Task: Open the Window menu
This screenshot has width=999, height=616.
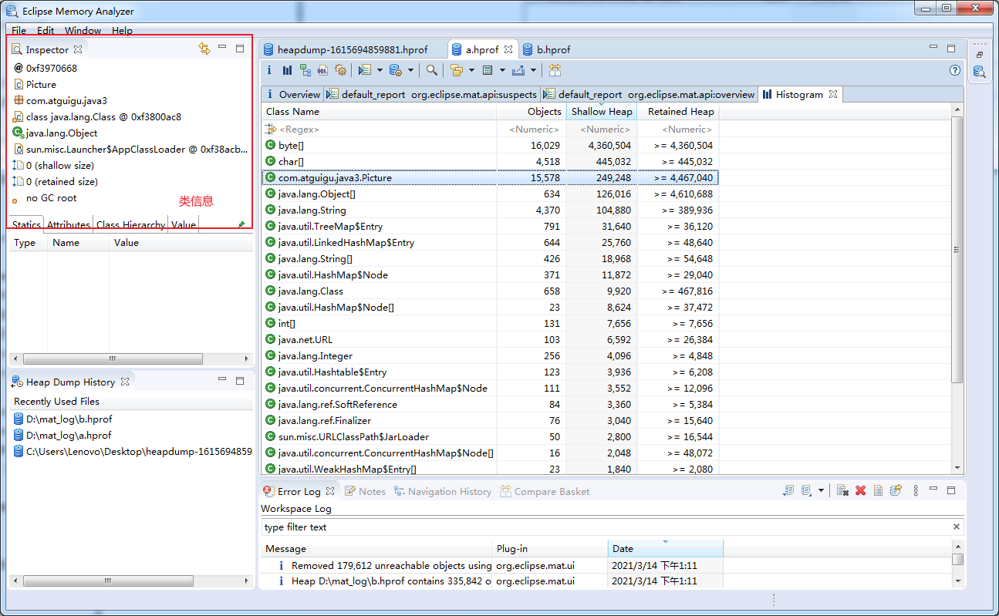Action: coord(83,31)
